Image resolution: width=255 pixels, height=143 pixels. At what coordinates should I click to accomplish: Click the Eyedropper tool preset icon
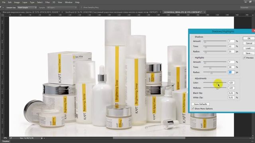click(x=1, y=8)
